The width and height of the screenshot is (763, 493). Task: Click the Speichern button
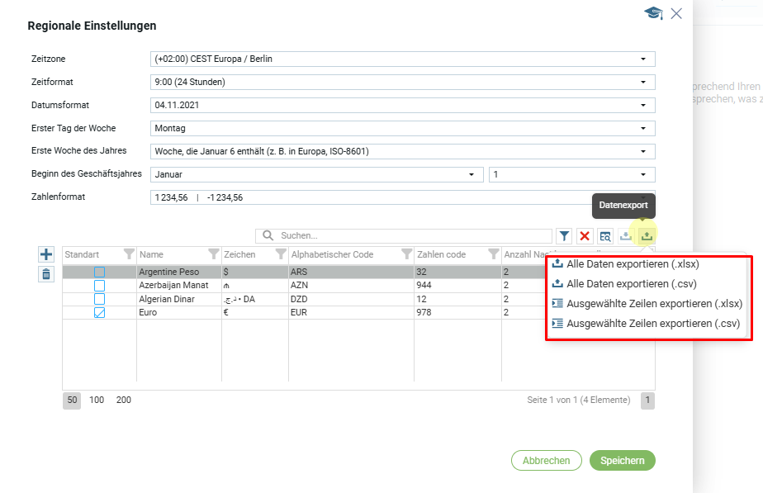pyautogui.click(x=622, y=461)
